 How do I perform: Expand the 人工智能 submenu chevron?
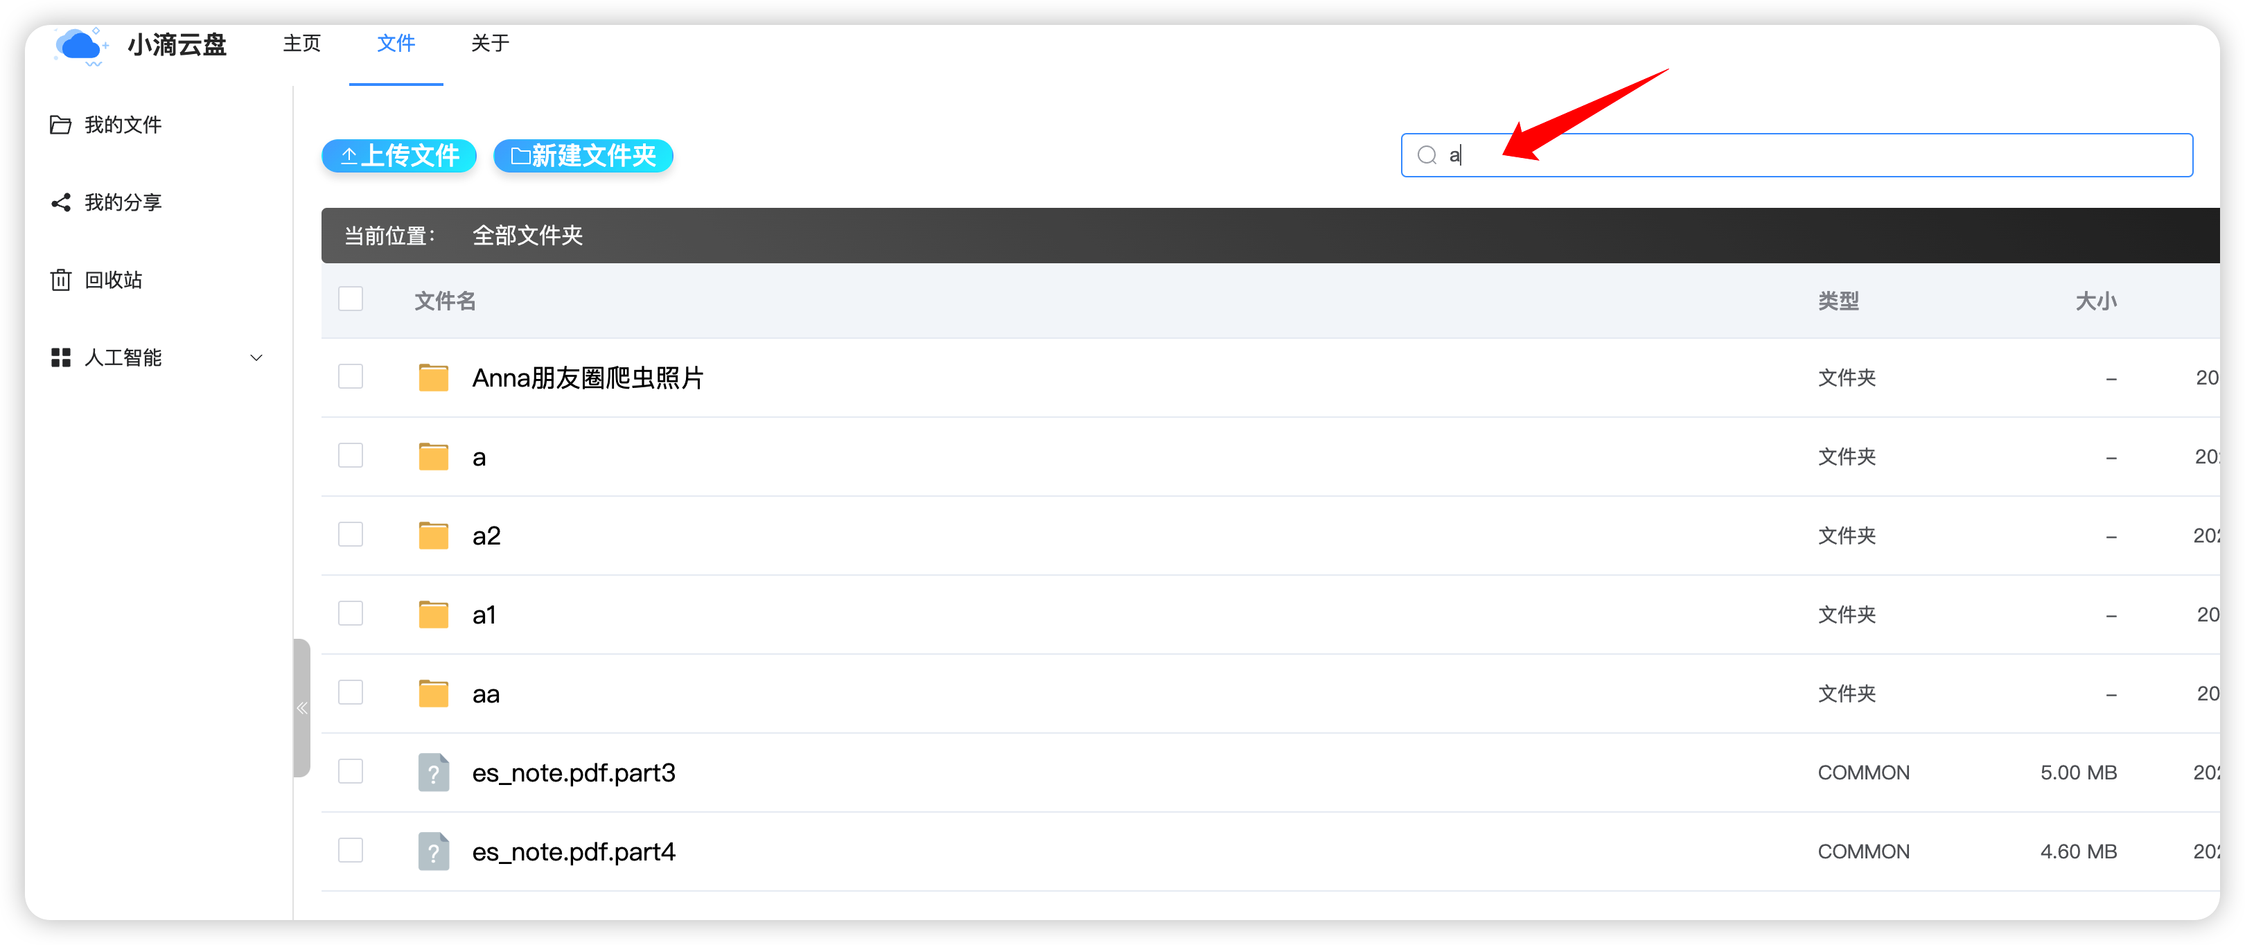256,357
